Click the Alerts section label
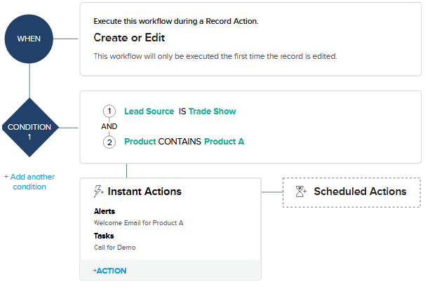Screen dimensions: 430x289 click(105, 211)
